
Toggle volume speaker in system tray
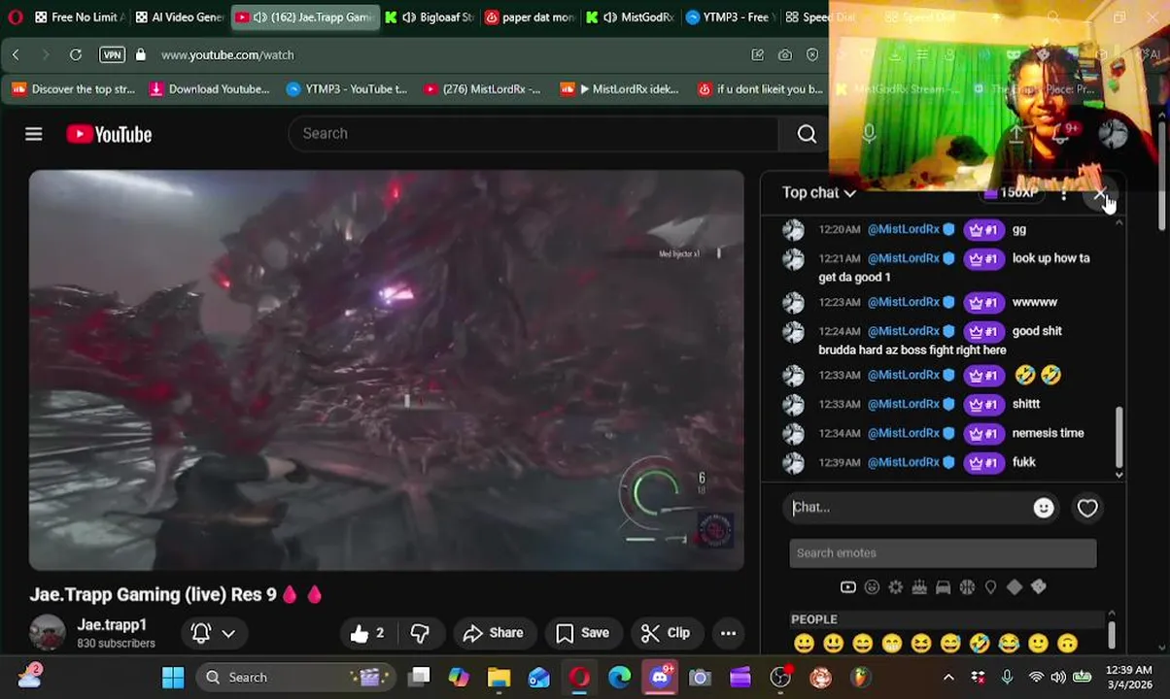[1058, 677]
